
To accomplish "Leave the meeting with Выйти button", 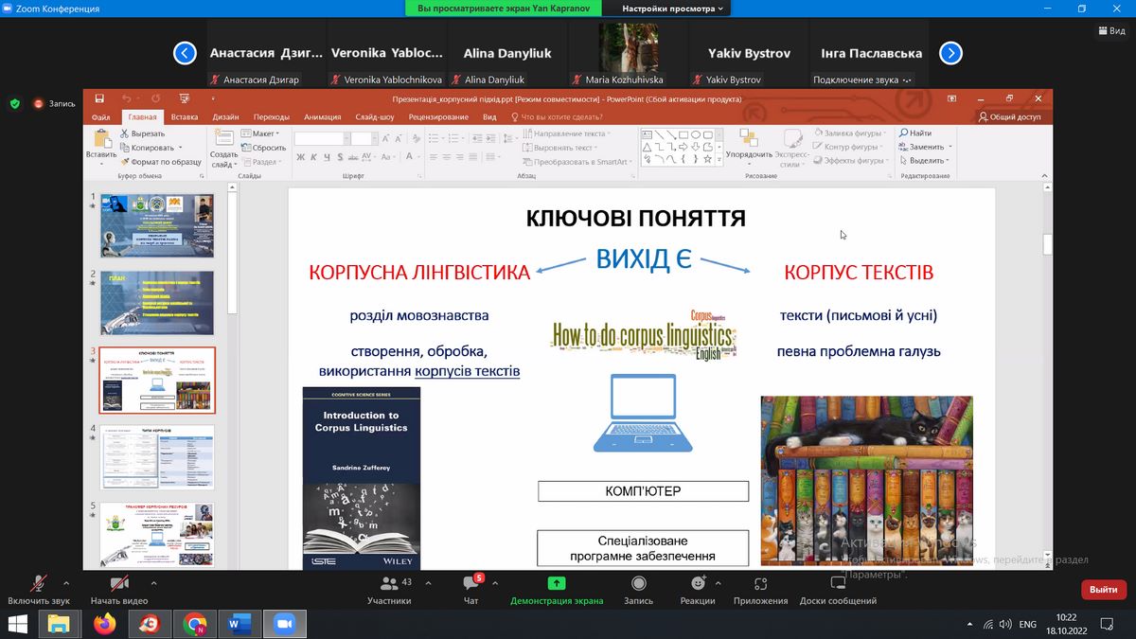I will point(1103,589).
